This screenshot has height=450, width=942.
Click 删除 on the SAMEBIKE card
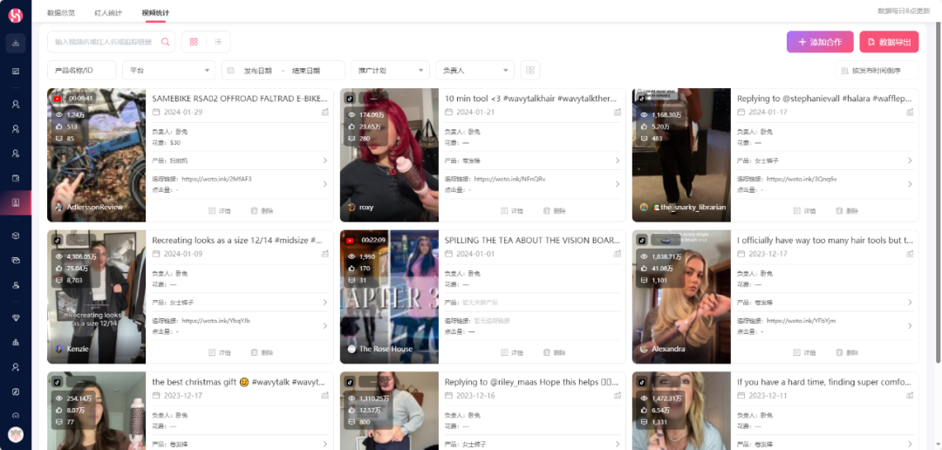[x=262, y=211]
